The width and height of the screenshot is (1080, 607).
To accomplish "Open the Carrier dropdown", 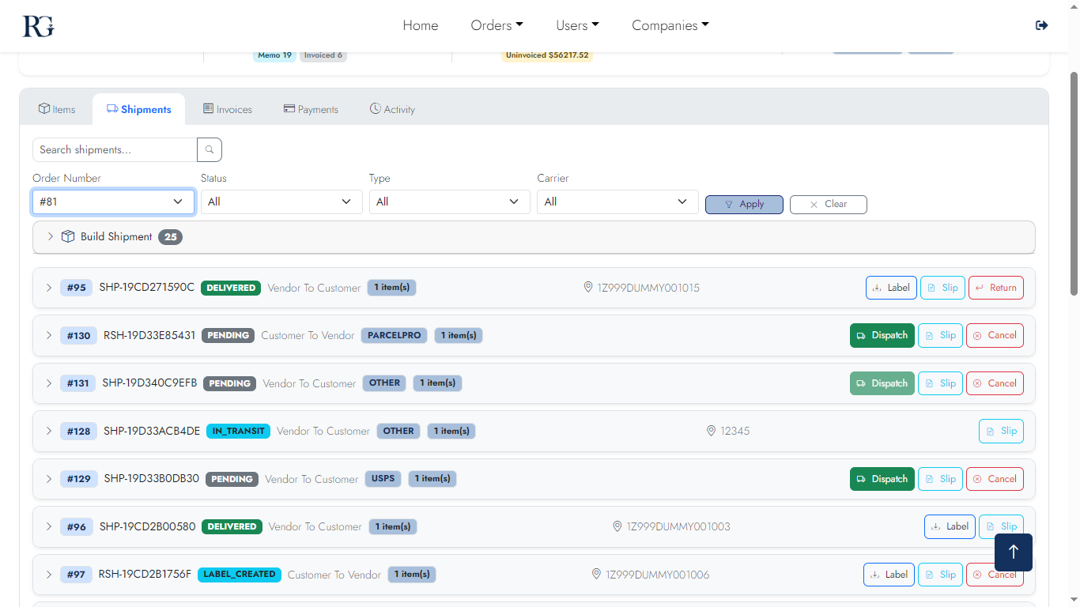I will (x=617, y=202).
